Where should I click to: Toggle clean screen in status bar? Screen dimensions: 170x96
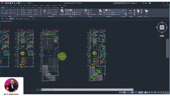click(x=166, y=93)
